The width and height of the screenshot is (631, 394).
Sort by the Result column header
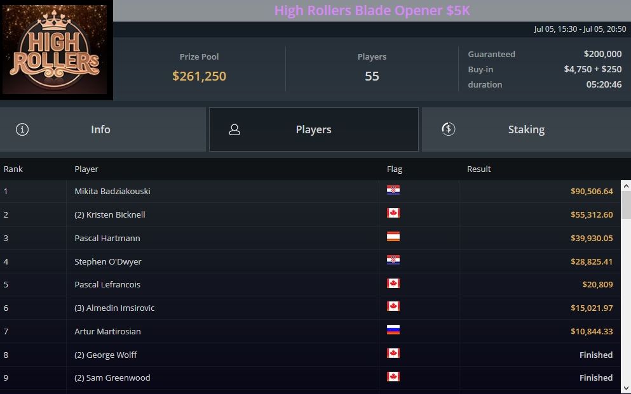478,169
